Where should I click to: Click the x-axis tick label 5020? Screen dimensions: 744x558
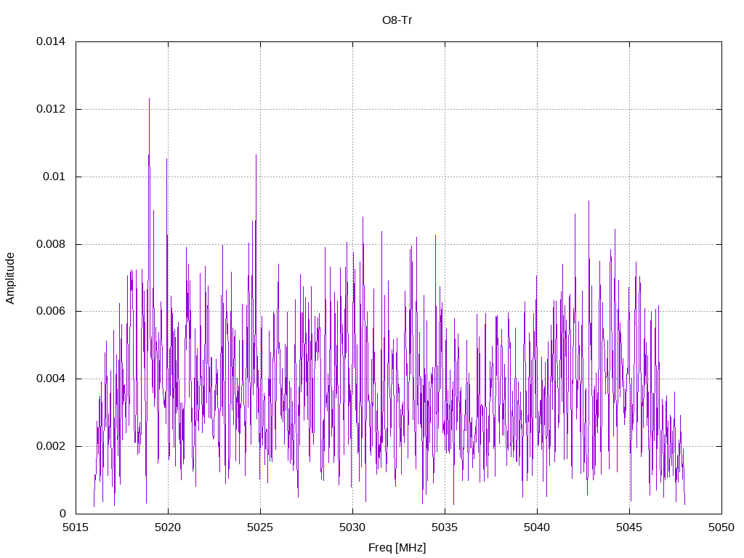click(x=168, y=527)
